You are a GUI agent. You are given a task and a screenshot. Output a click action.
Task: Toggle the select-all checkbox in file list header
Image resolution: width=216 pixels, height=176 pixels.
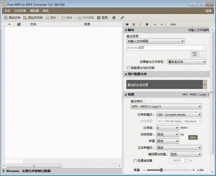[x=19, y=24]
